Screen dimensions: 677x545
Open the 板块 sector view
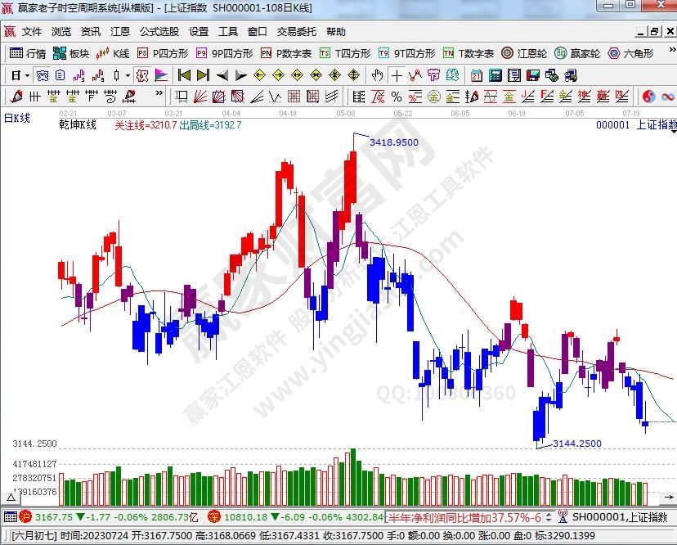click(70, 54)
